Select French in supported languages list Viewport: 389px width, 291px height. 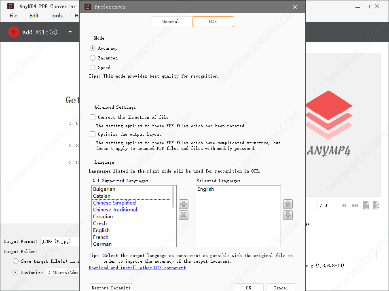pyautogui.click(x=132, y=237)
